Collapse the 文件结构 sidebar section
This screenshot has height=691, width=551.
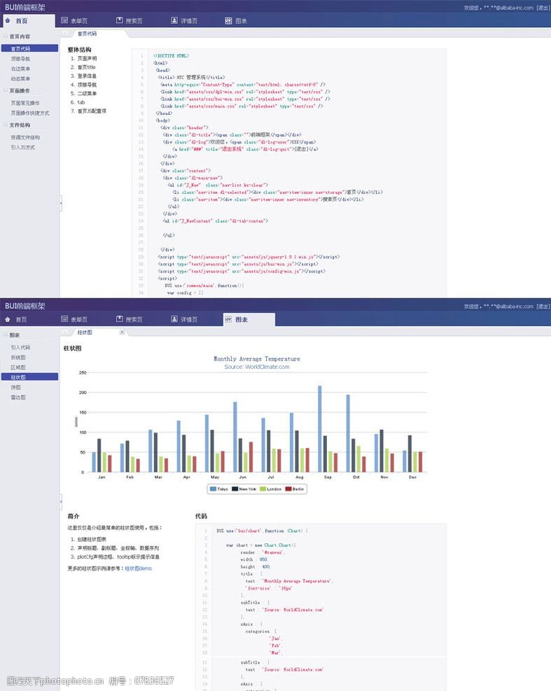pos(6,125)
